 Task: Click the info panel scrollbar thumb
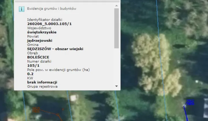(x=116, y=28)
